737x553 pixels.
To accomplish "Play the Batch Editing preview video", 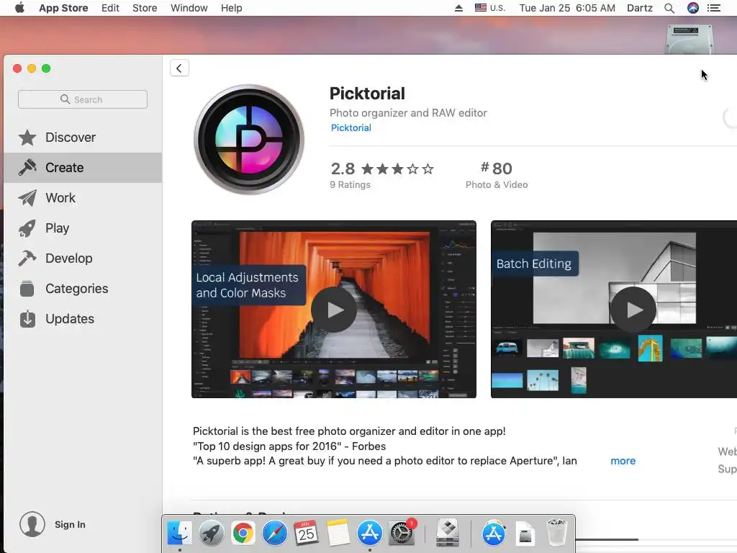I will (633, 310).
